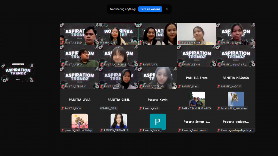Screen dimensions: 278x156
Task: Click the Turn up volume button
Action: pos(150,9)
